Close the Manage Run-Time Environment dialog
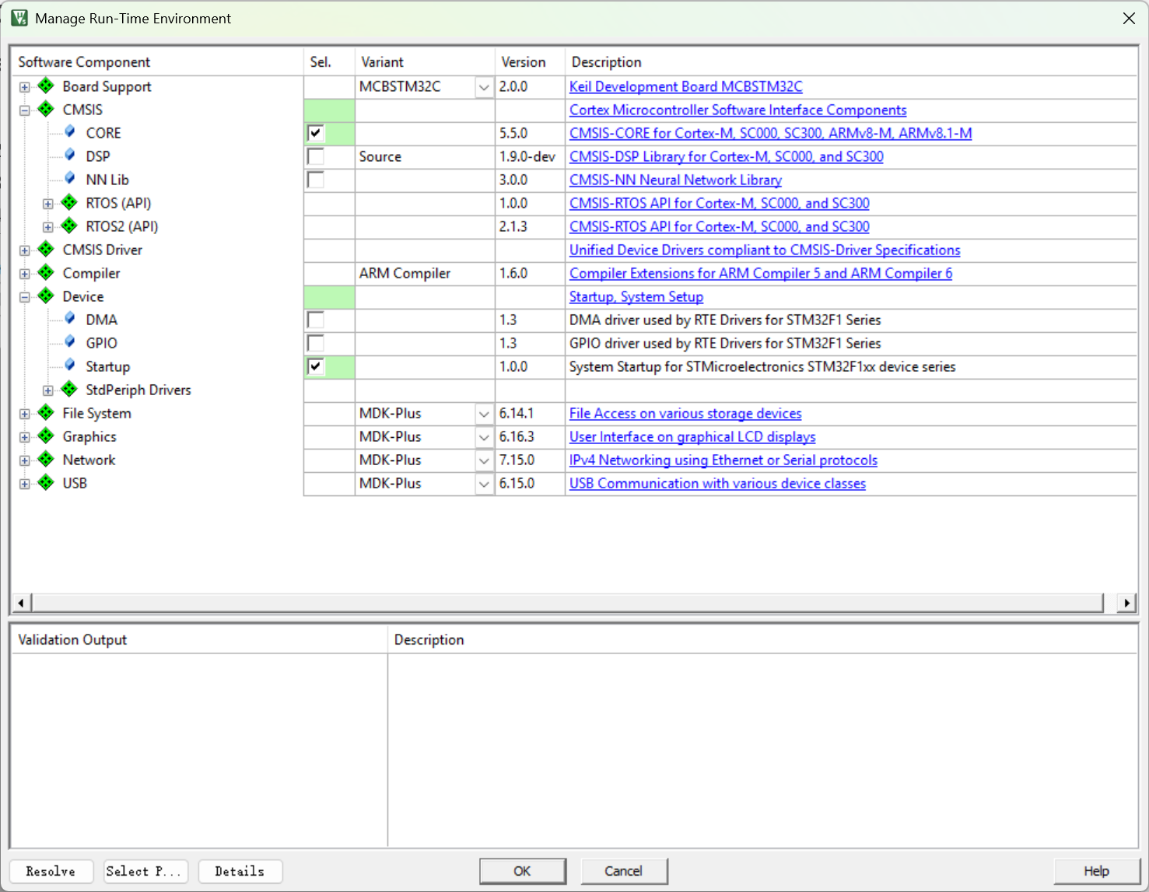Image resolution: width=1149 pixels, height=892 pixels. click(1129, 18)
